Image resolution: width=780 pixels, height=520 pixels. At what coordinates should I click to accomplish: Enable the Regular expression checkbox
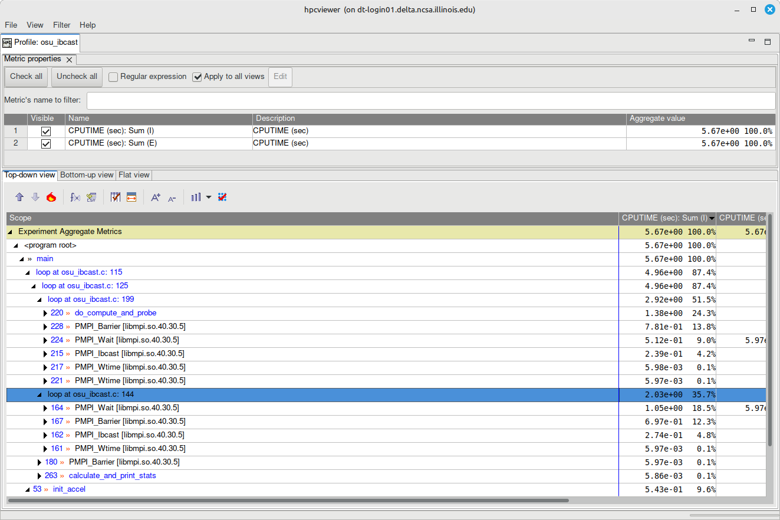click(113, 77)
